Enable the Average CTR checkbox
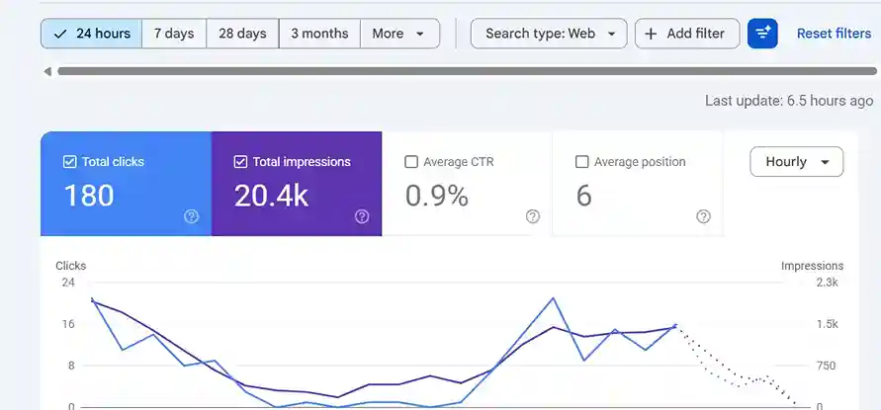The width and height of the screenshot is (881, 410). [411, 162]
